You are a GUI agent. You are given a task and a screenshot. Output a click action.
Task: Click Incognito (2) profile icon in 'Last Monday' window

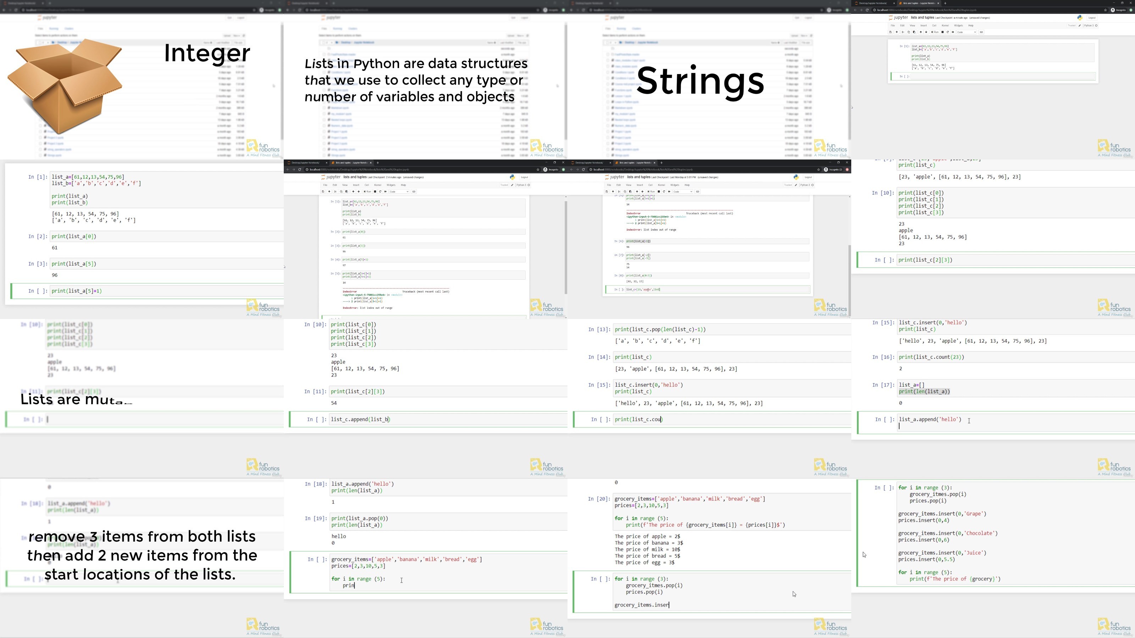[833, 169]
